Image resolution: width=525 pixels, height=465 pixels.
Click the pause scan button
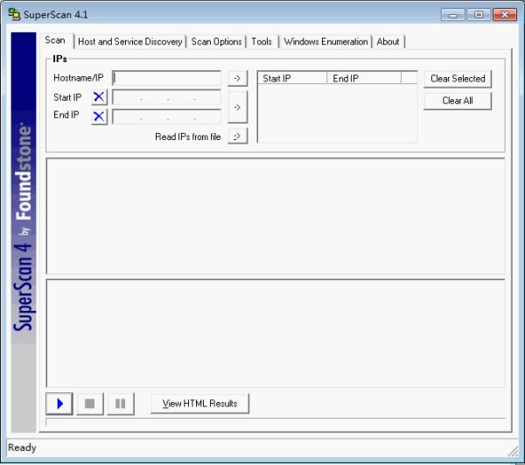[x=121, y=404]
